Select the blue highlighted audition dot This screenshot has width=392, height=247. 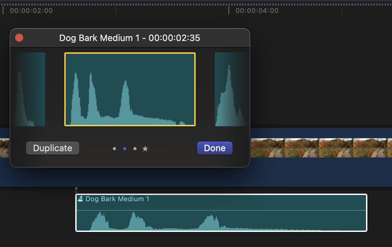(125, 148)
